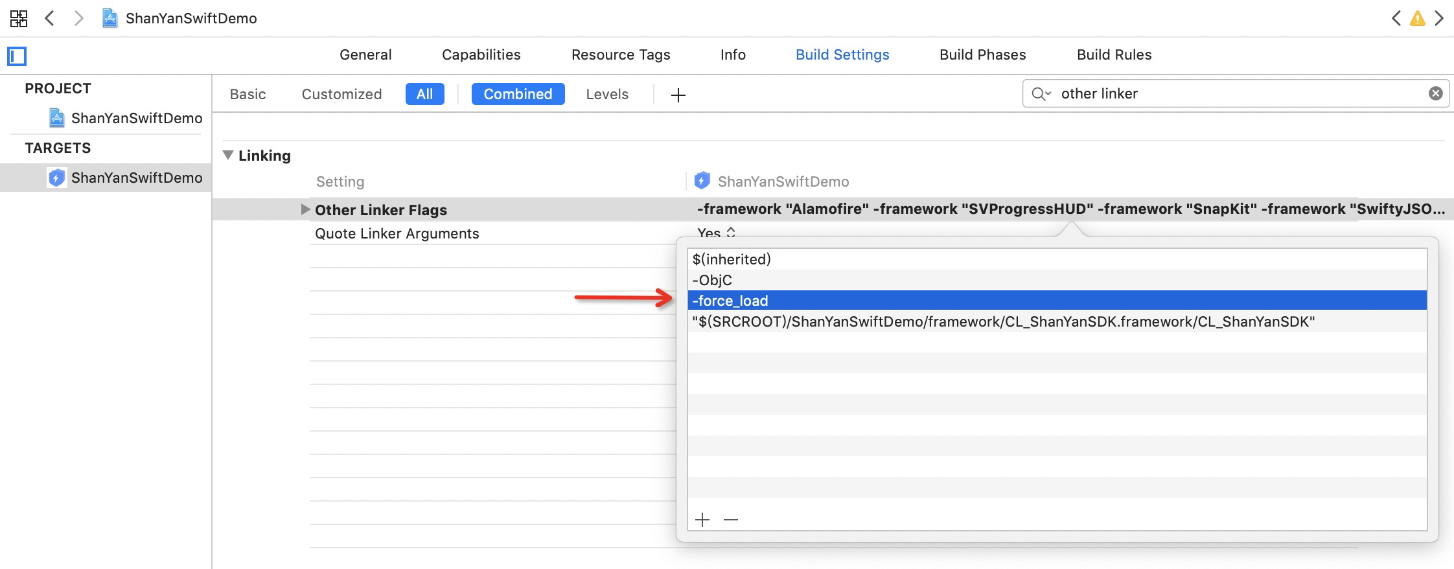Click the yellow warning issue icon
The width and height of the screenshot is (1454, 569).
[1418, 18]
